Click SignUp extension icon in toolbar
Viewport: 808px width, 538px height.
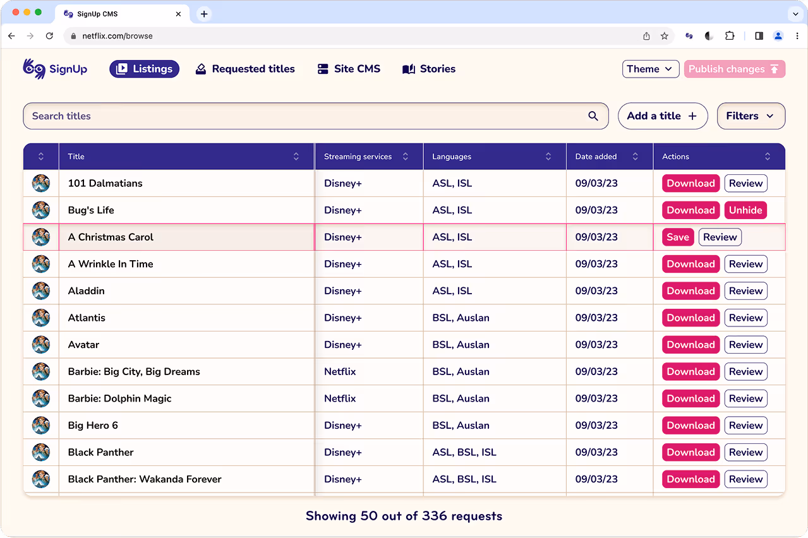(x=689, y=36)
